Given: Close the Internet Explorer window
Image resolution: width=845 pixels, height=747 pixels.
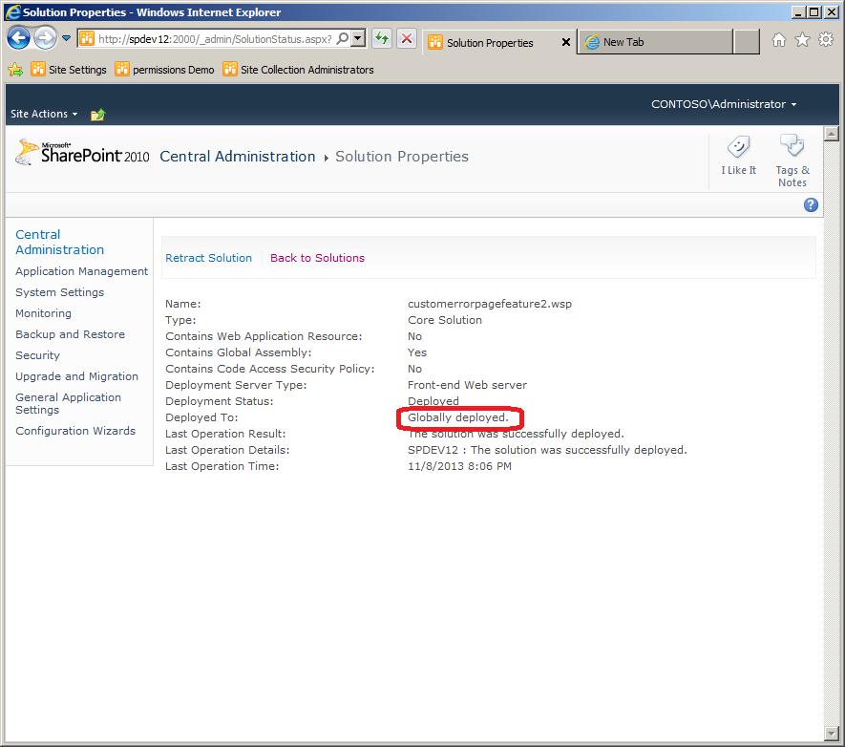Looking at the screenshot, I should click(x=831, y=11).
